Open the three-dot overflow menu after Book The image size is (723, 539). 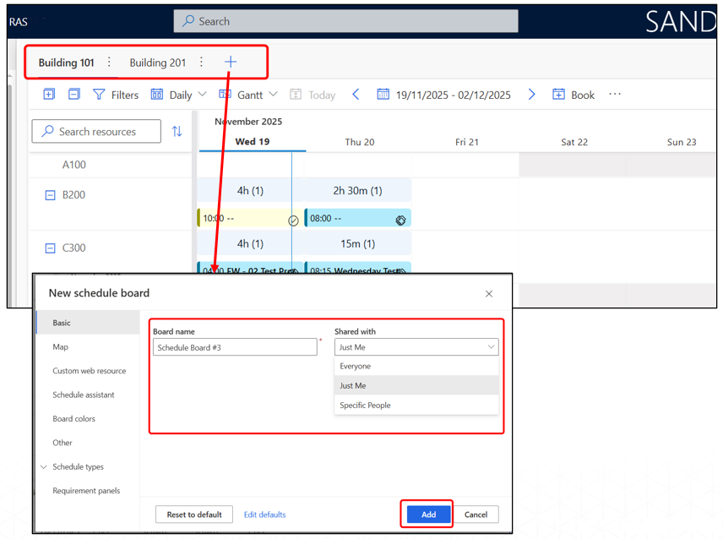tap(615, 95)
